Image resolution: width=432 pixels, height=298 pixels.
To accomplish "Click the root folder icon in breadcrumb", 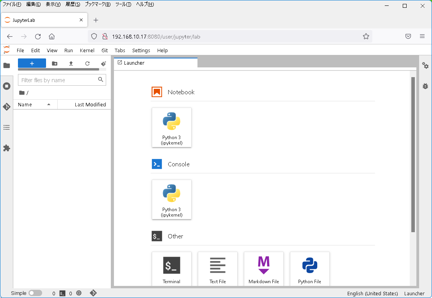I will pyautogui.click(x=22, y=93).
